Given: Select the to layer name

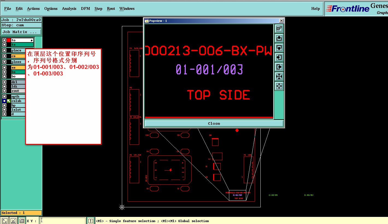Looking at the screenshot, I should tap(22, 40).
